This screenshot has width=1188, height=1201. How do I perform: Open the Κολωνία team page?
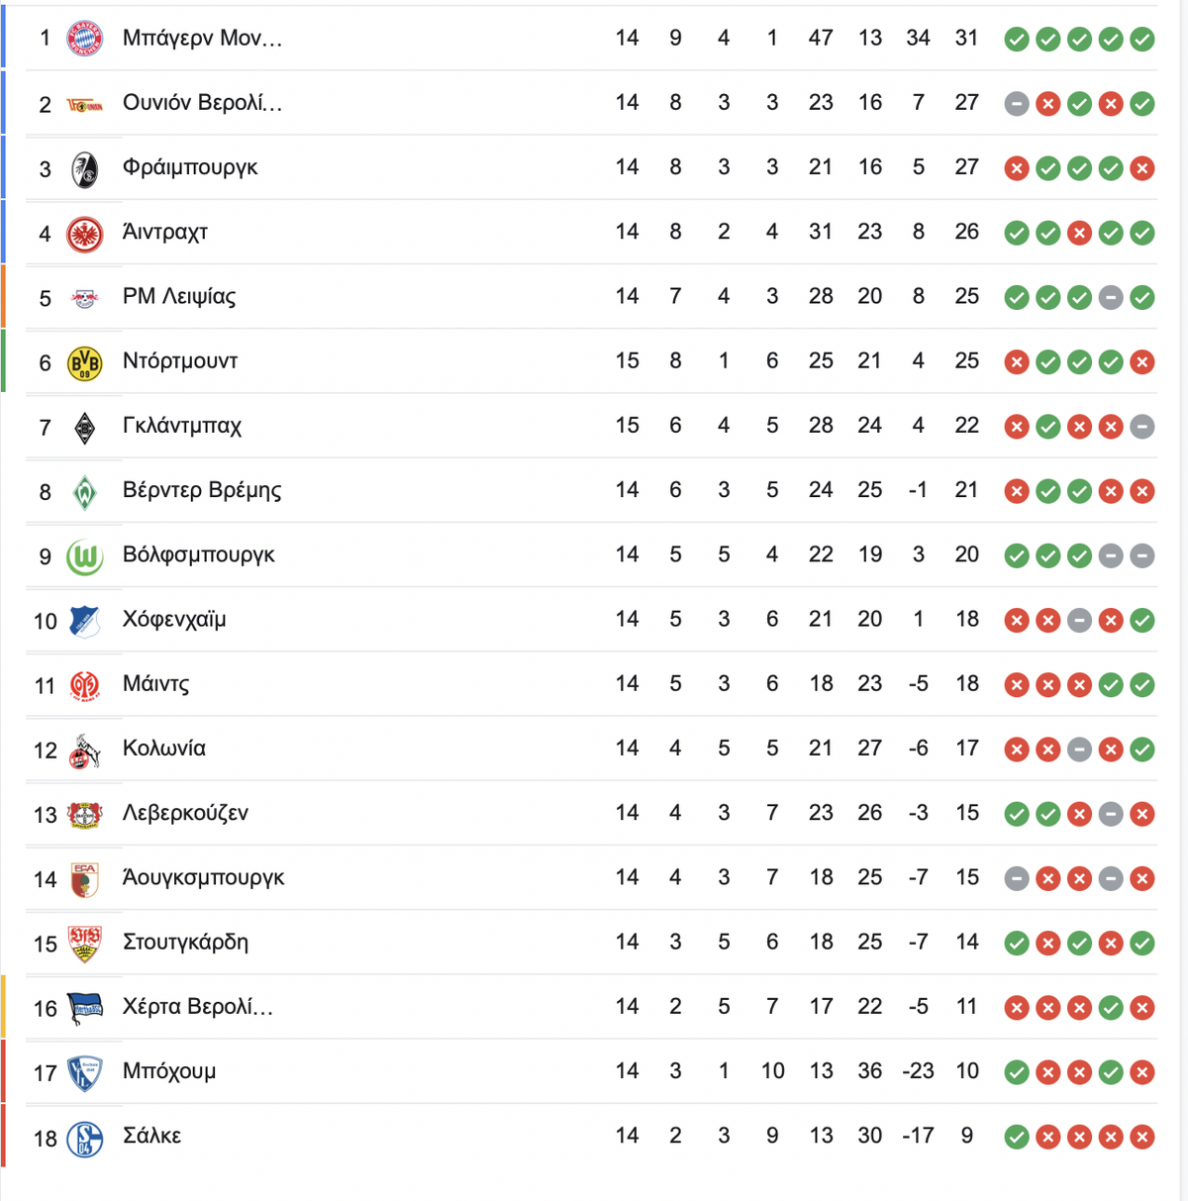[x=164, y=749]
